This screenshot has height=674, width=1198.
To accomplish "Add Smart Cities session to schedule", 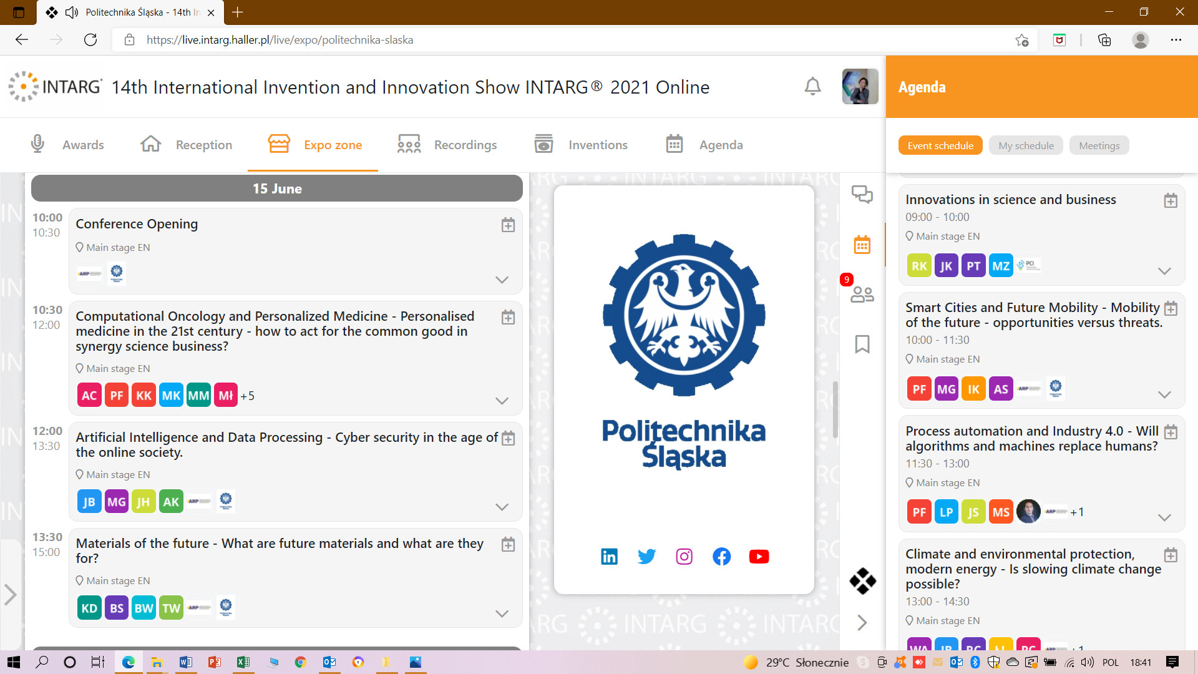I will tap(1171, 309).
